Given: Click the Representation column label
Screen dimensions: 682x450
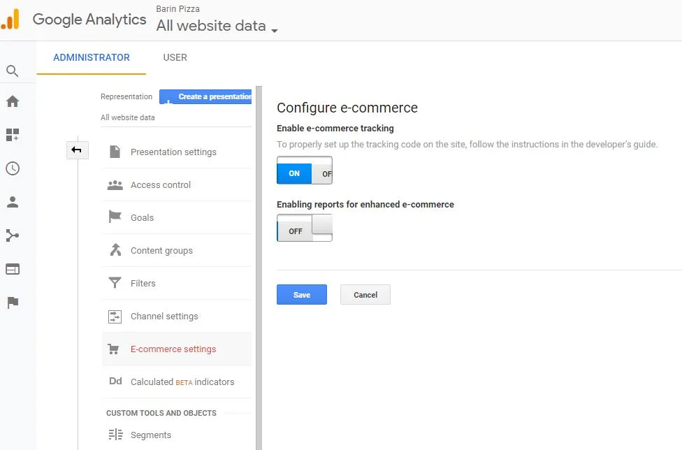Looking at the screenshot, I should [126, 96].
